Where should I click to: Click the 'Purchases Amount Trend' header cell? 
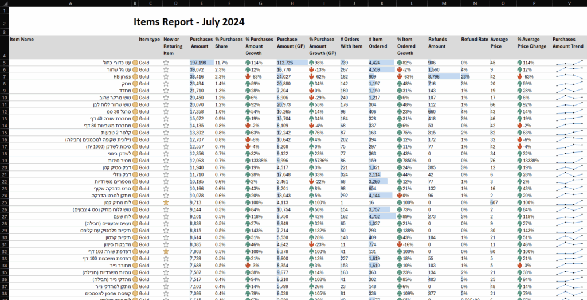(x=568, y=43)
